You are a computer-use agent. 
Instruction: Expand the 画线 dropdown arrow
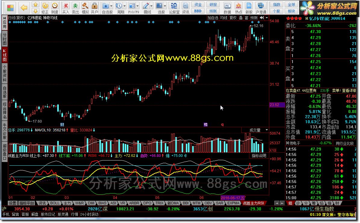click(151, 6)
